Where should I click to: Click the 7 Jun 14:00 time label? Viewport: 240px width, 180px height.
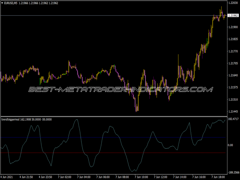pyautogui.click(x=180, y=177)
